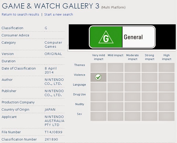The height and width of the screenshot is (143, 177).
Task: Select the Computer Games category value
Action: (53, 45)
